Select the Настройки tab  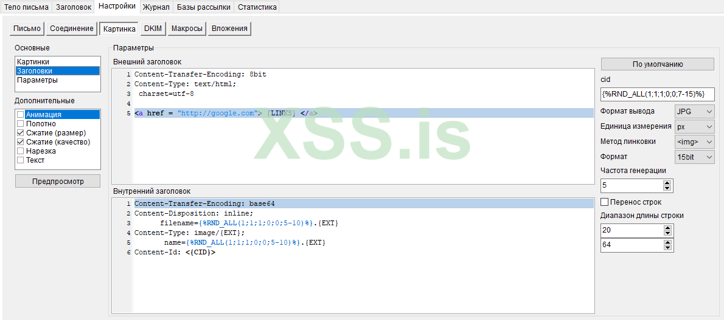point(117,7)
